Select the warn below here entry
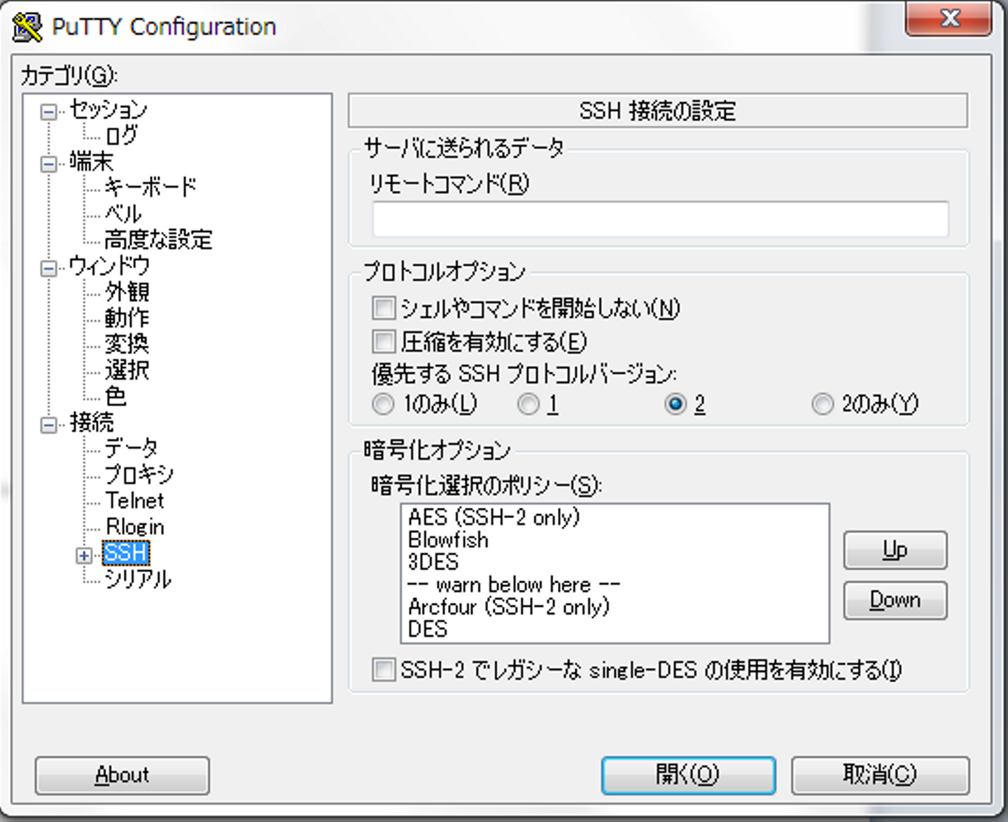This screenshot has width=1008, height=822. click(x=514, y=585)
